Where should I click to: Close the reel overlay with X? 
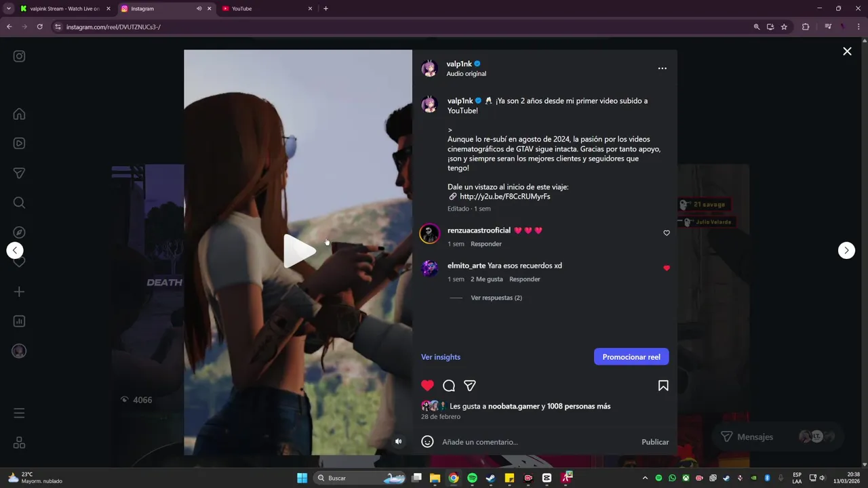coord(847,51)
